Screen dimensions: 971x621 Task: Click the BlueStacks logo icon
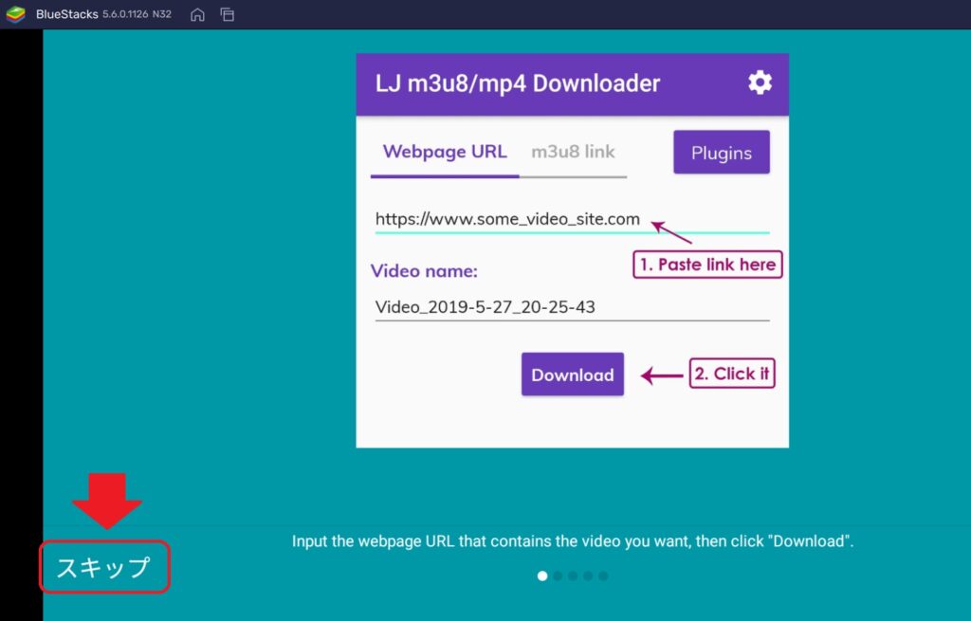tap(15, 13)
